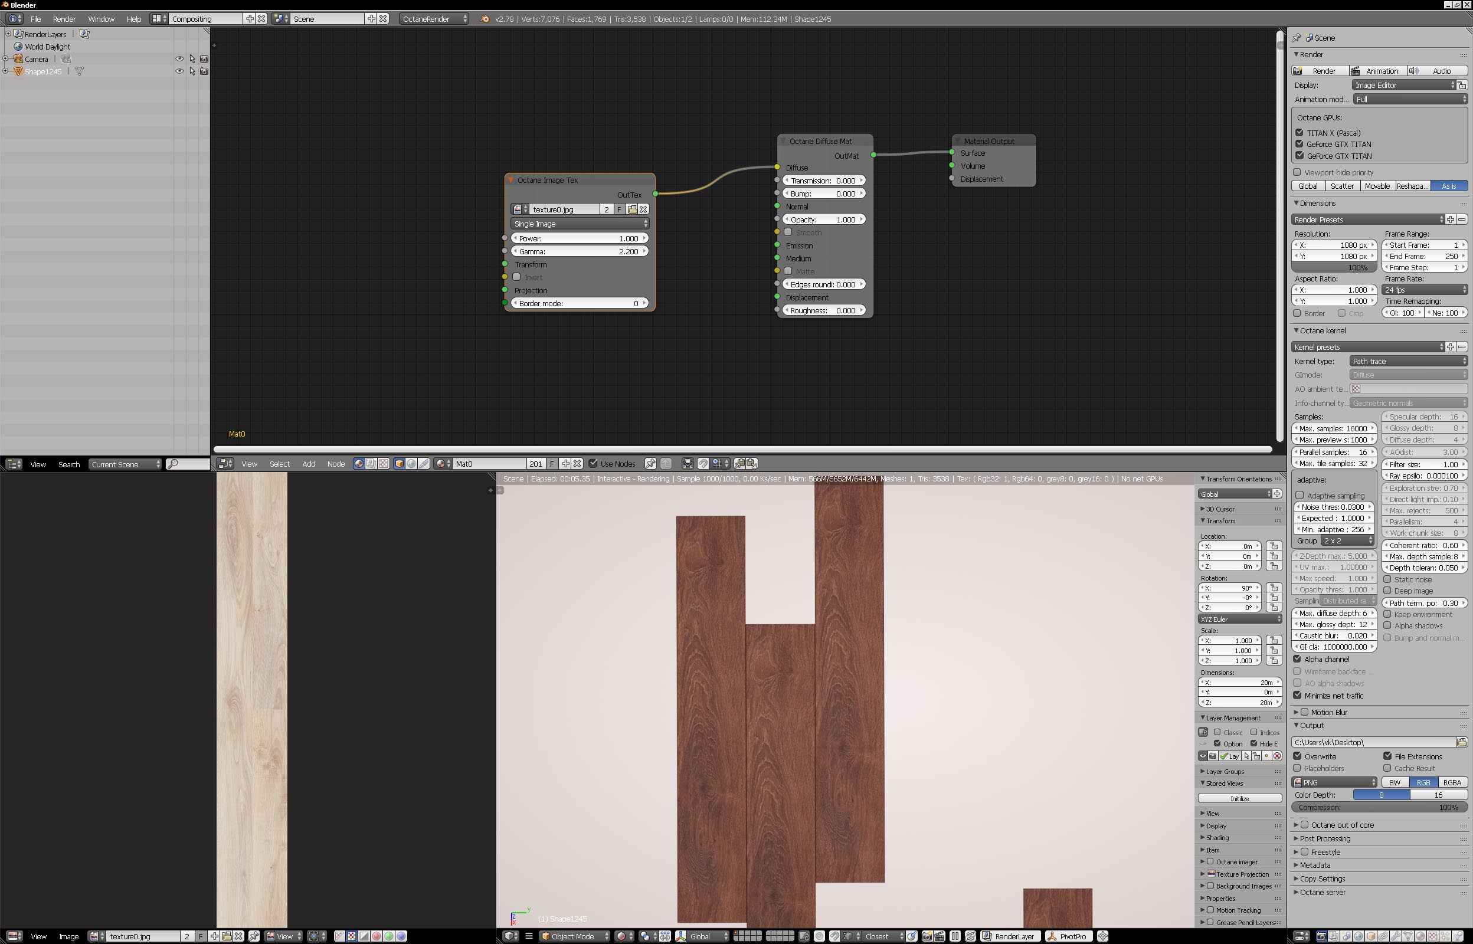This screenshot has width=1473, height=944.
Task: Click the PNG Compression slider
Action: pos(1379,807)
